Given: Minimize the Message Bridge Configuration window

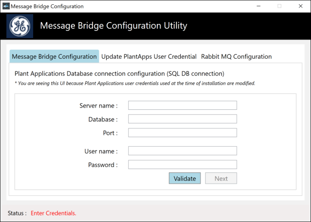Looking at the screenshot, I should pos(259,6).
